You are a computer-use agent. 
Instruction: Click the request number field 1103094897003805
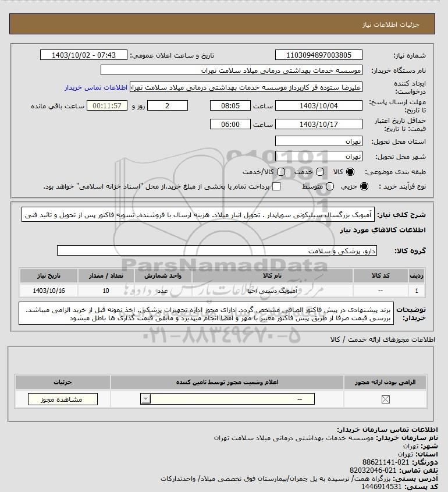(x=318, y=55)
